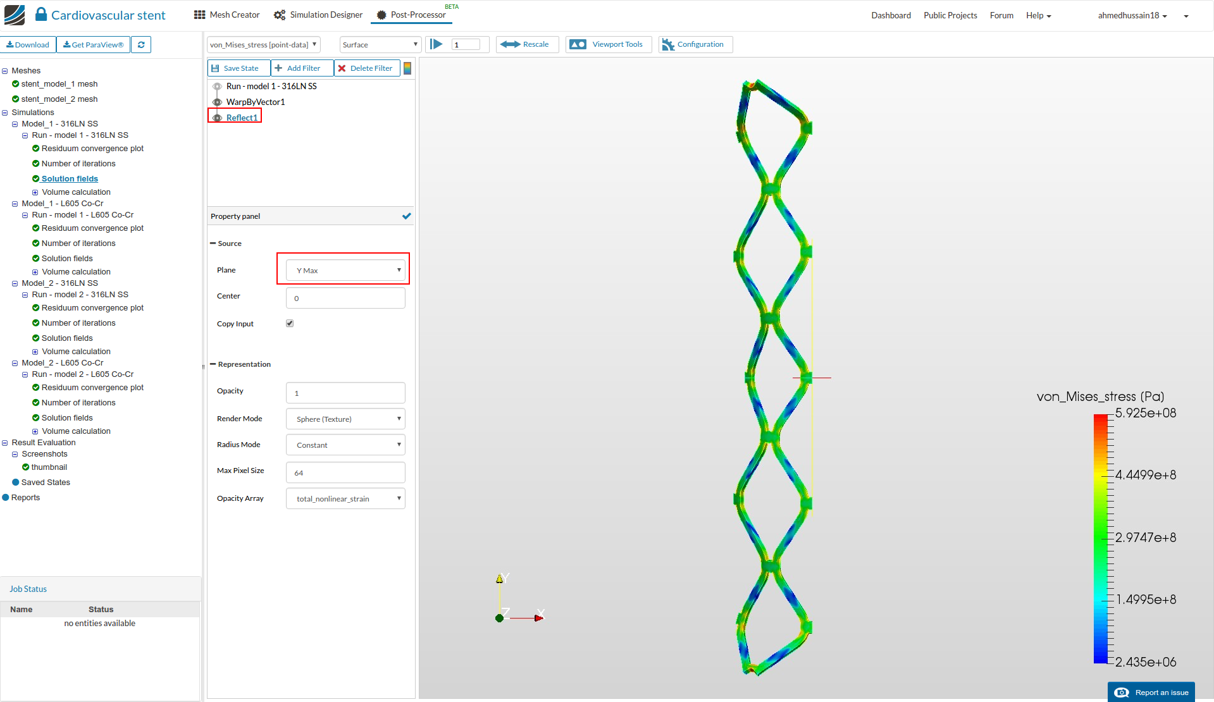Click the von Mises stress color bar
This screenshot has height=702, width=1214.
coord(1101,539)
